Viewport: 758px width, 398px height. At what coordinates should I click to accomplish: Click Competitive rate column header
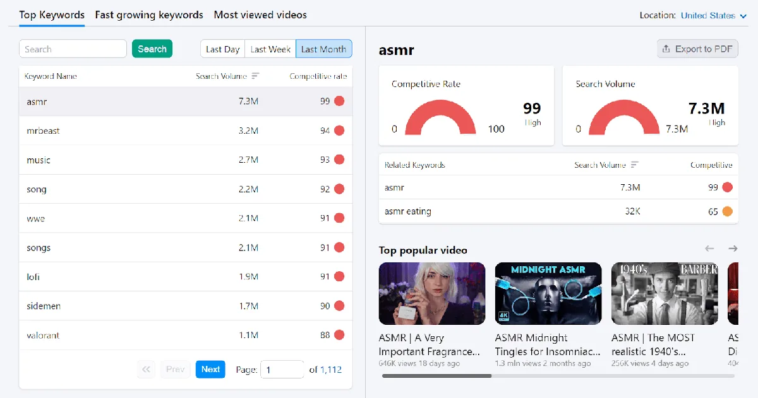tap(318, 76)
